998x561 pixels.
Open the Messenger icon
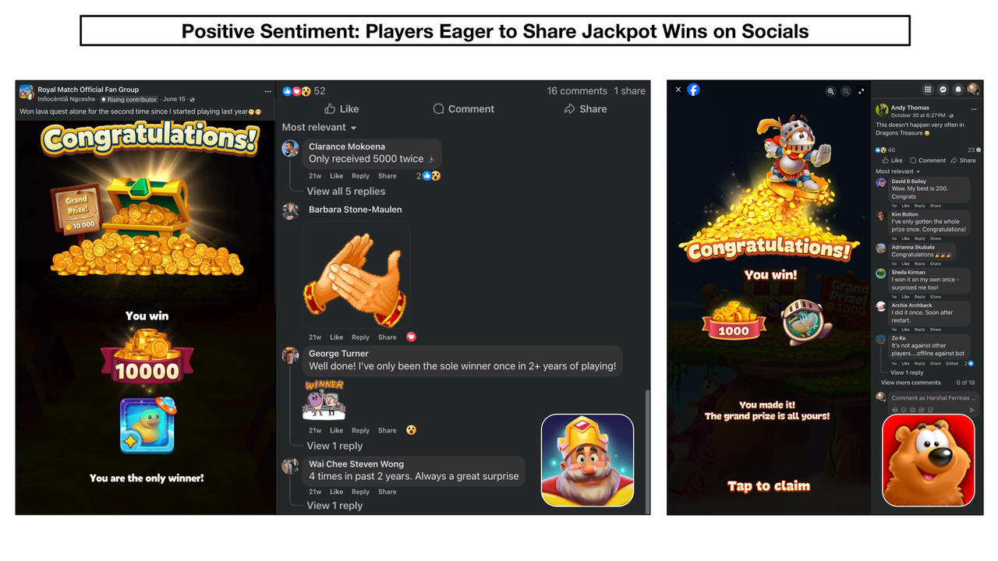coord(943,90)
